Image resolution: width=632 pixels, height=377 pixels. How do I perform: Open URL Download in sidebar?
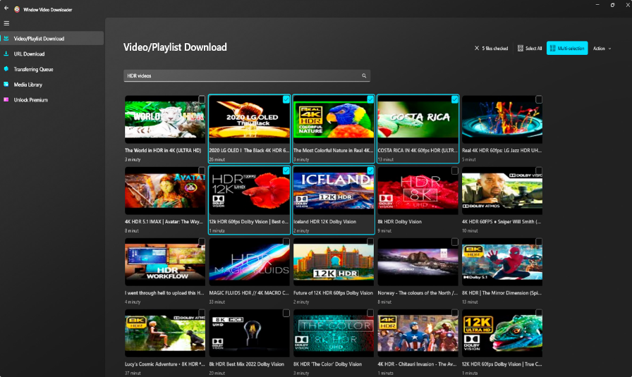(x=52, y=54)
